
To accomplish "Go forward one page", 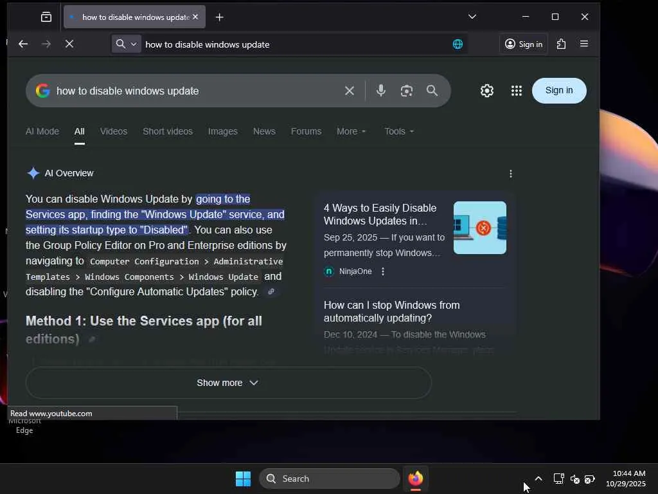I will click(x=46, y=44).
